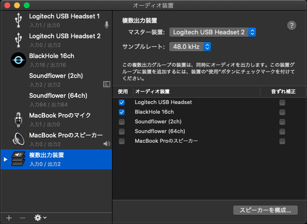Add a new device with plus button
Image resolution: width=307 pixels, height=224 pixels.
[x=9, y=218]
